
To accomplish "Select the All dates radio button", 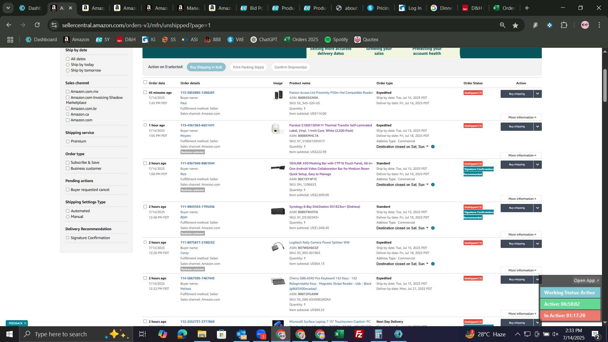I will 67,59.
